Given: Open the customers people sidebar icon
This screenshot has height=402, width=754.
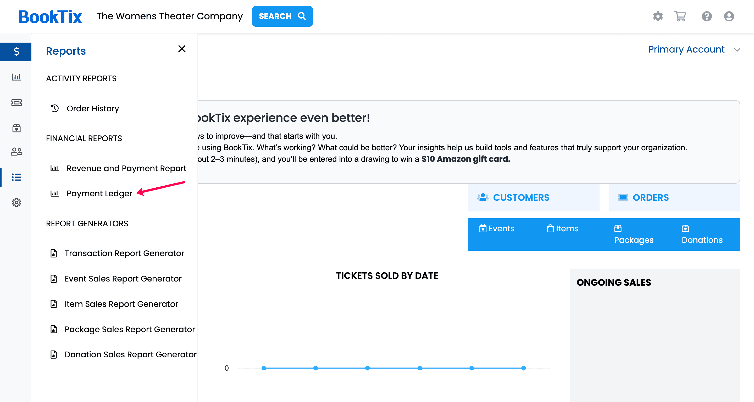Looking at the screenshot, I should [16, 152].
